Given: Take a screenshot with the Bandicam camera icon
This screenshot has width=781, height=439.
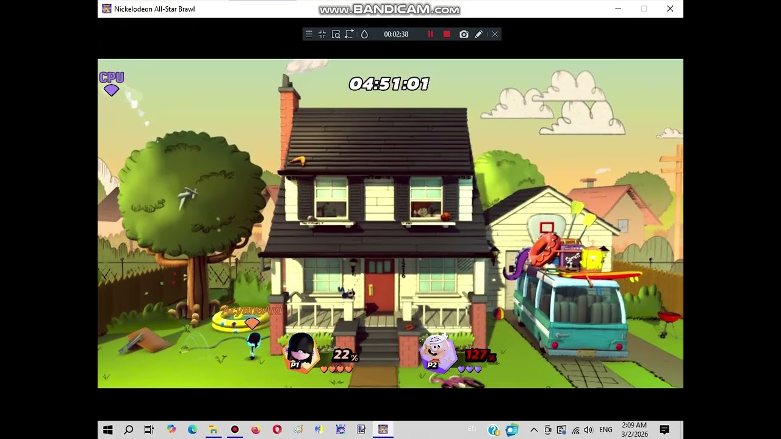Looking at the screenshot, I should click(x=464, y=34).
